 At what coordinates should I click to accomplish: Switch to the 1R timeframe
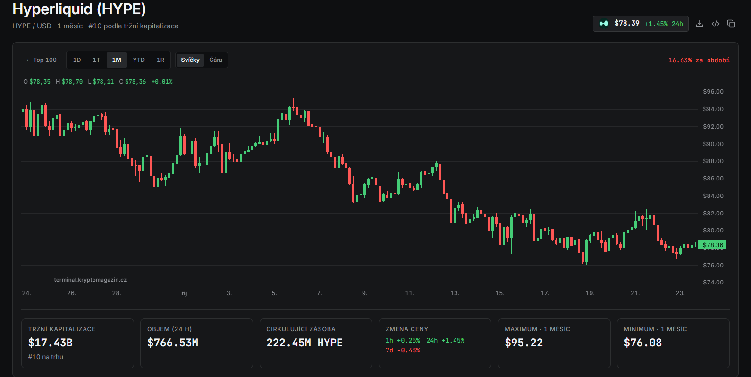tap(160, 60)
